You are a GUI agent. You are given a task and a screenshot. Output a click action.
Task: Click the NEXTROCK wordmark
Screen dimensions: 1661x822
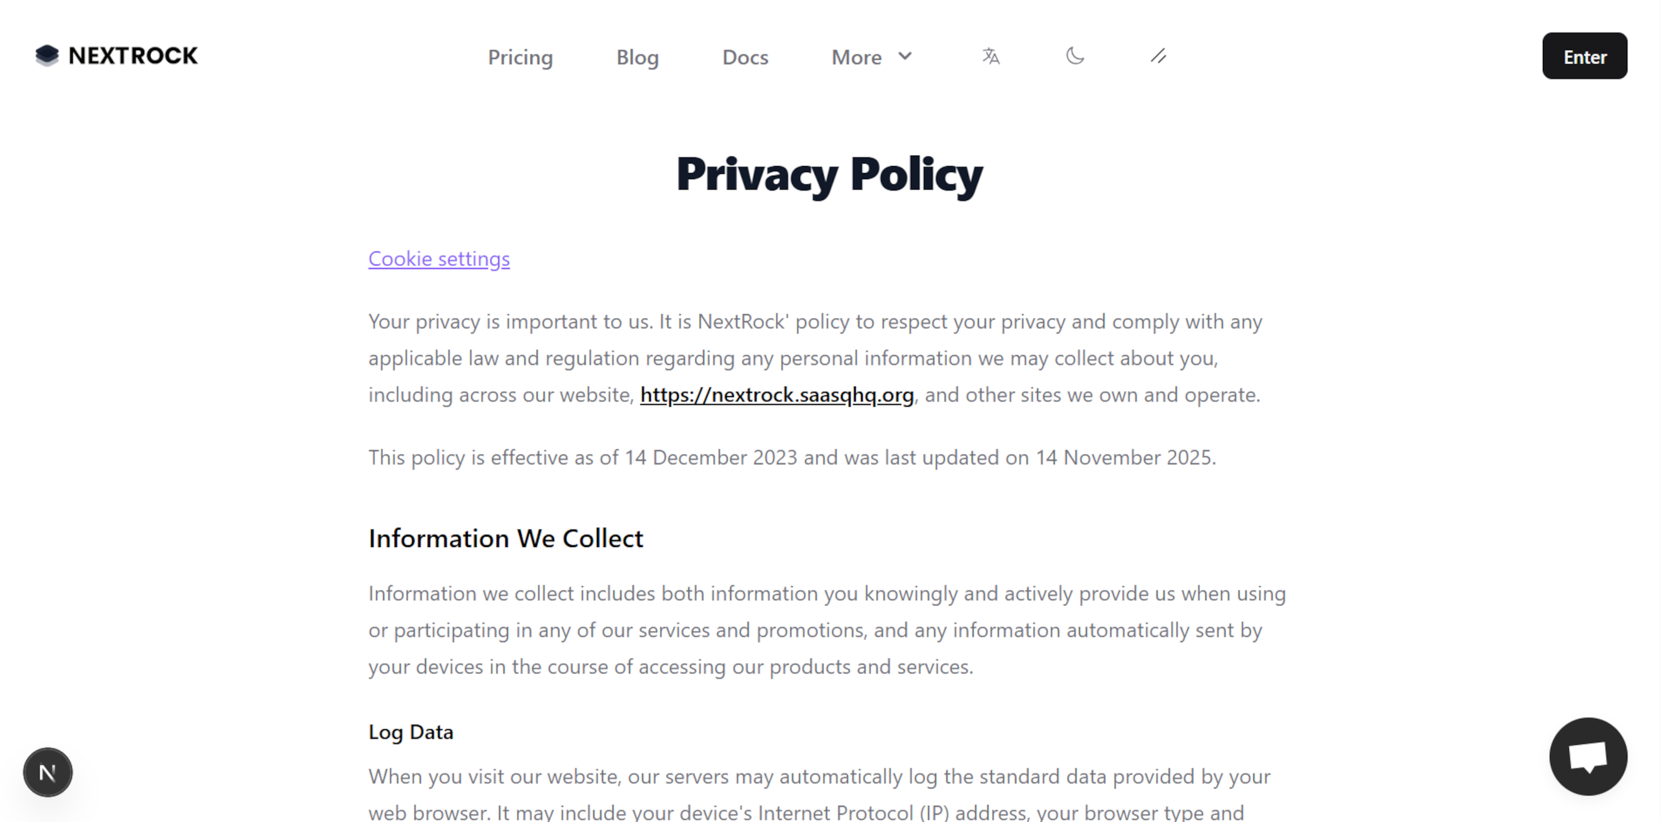[x=132, y=55]
